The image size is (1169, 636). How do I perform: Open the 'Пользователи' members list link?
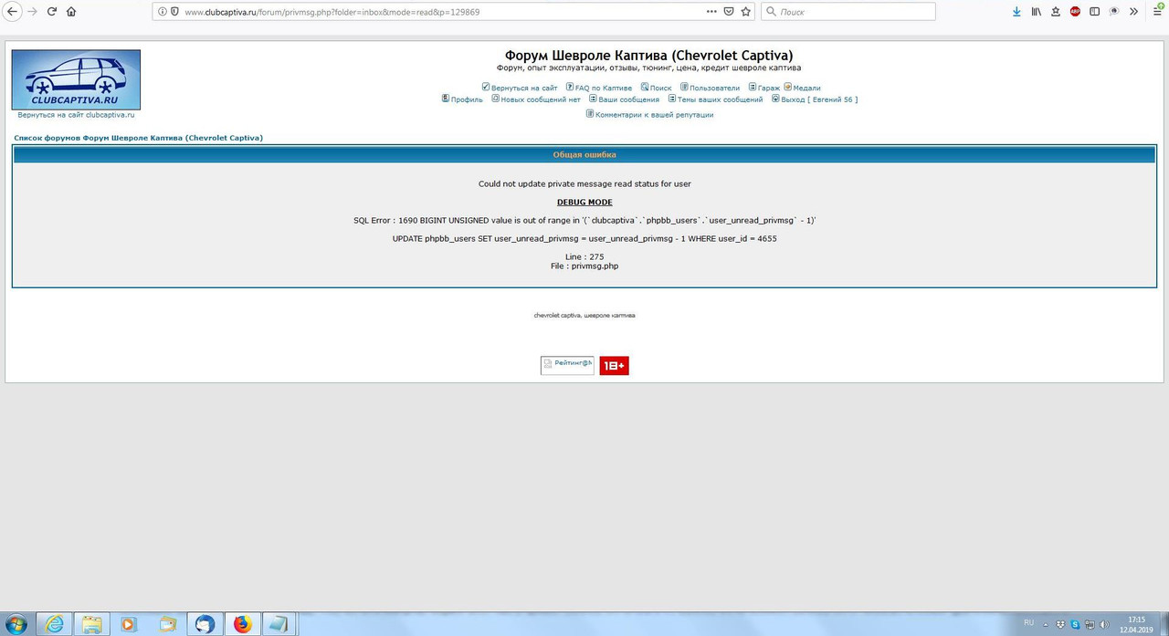[x=714, y=88]
